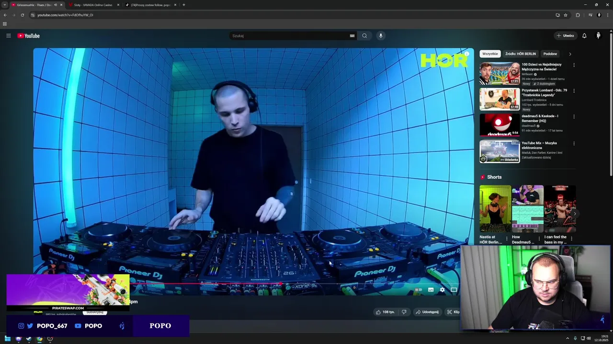Bookmark this page with the star icon
Screen dimensions: 613x344
pos(566,15)
